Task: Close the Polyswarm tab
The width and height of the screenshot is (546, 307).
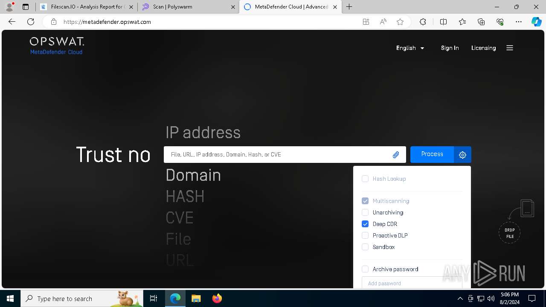Action: pos(233,7)
